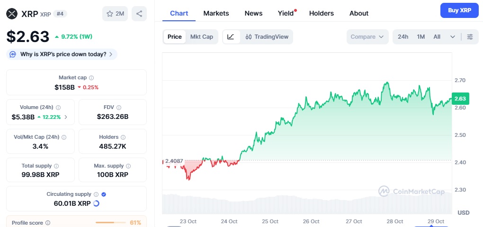Click the $2.63 main price
Screen dimensions: 483x227
click(x=28, y=36)
